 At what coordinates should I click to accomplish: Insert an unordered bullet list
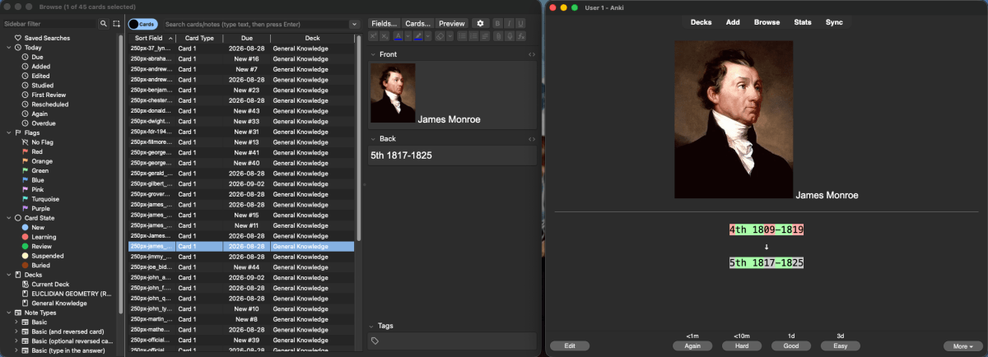[463, 36]
